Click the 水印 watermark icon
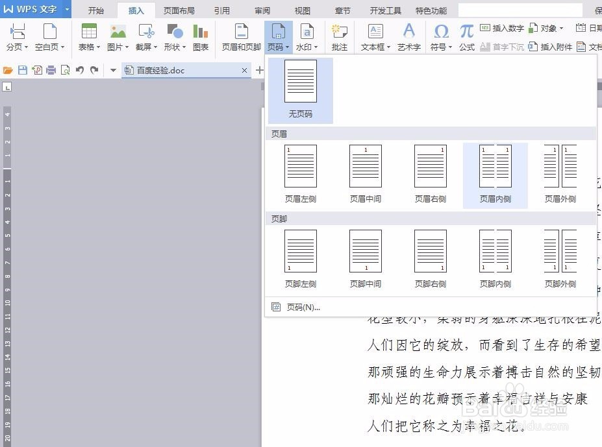The width and height of the screenshot is (602, 447). point(307,31)
